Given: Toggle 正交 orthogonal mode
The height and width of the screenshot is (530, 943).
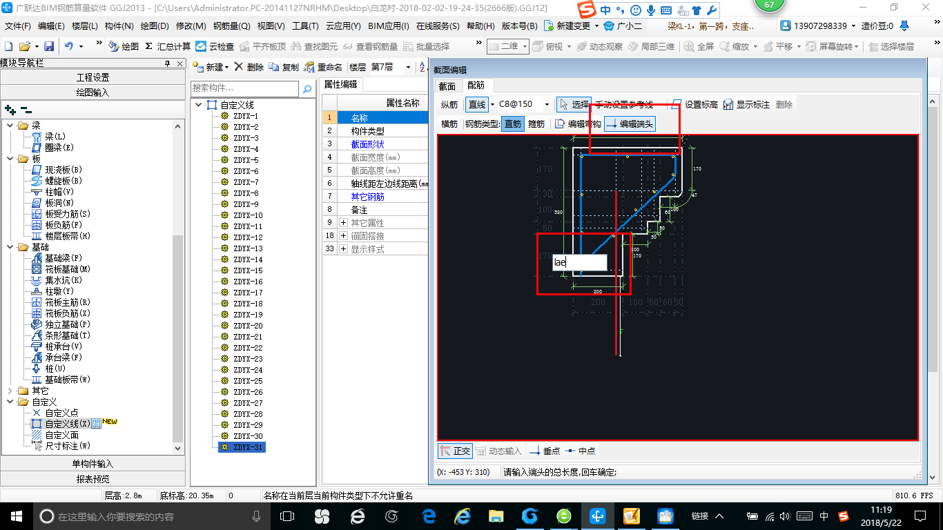Looking at the screenshot, I should click(x=455, y=451).
